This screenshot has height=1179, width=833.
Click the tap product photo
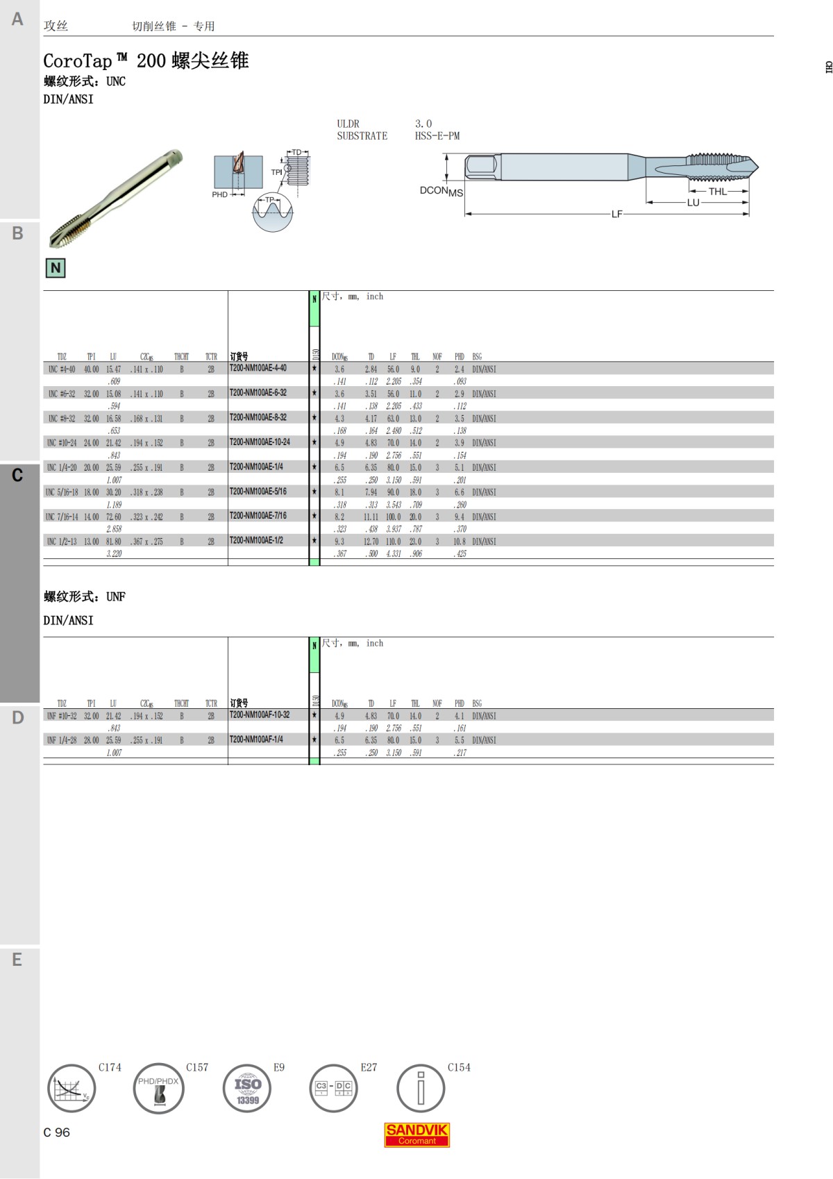pyautogui.click(x=116, y=199)
